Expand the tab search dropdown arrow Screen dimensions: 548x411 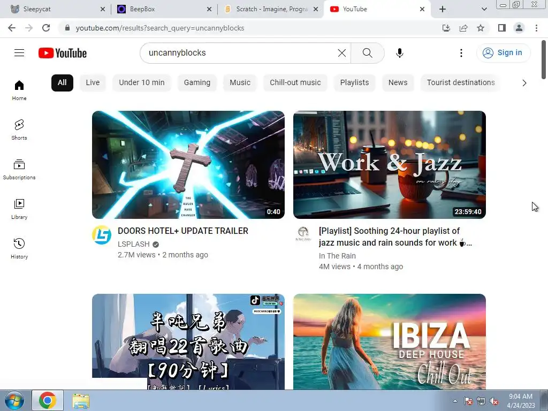[484, 9]
